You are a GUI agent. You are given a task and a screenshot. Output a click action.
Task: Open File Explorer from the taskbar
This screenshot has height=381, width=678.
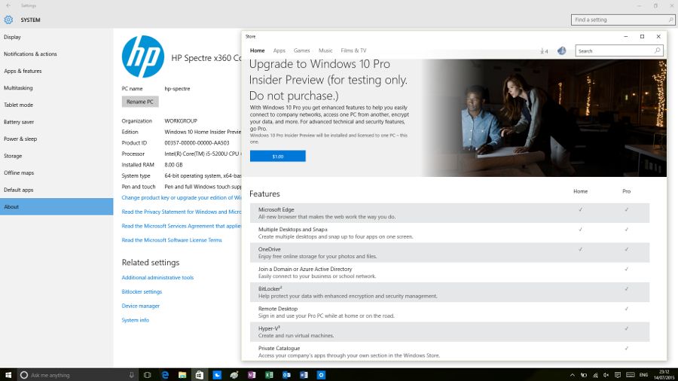[182, 375]
